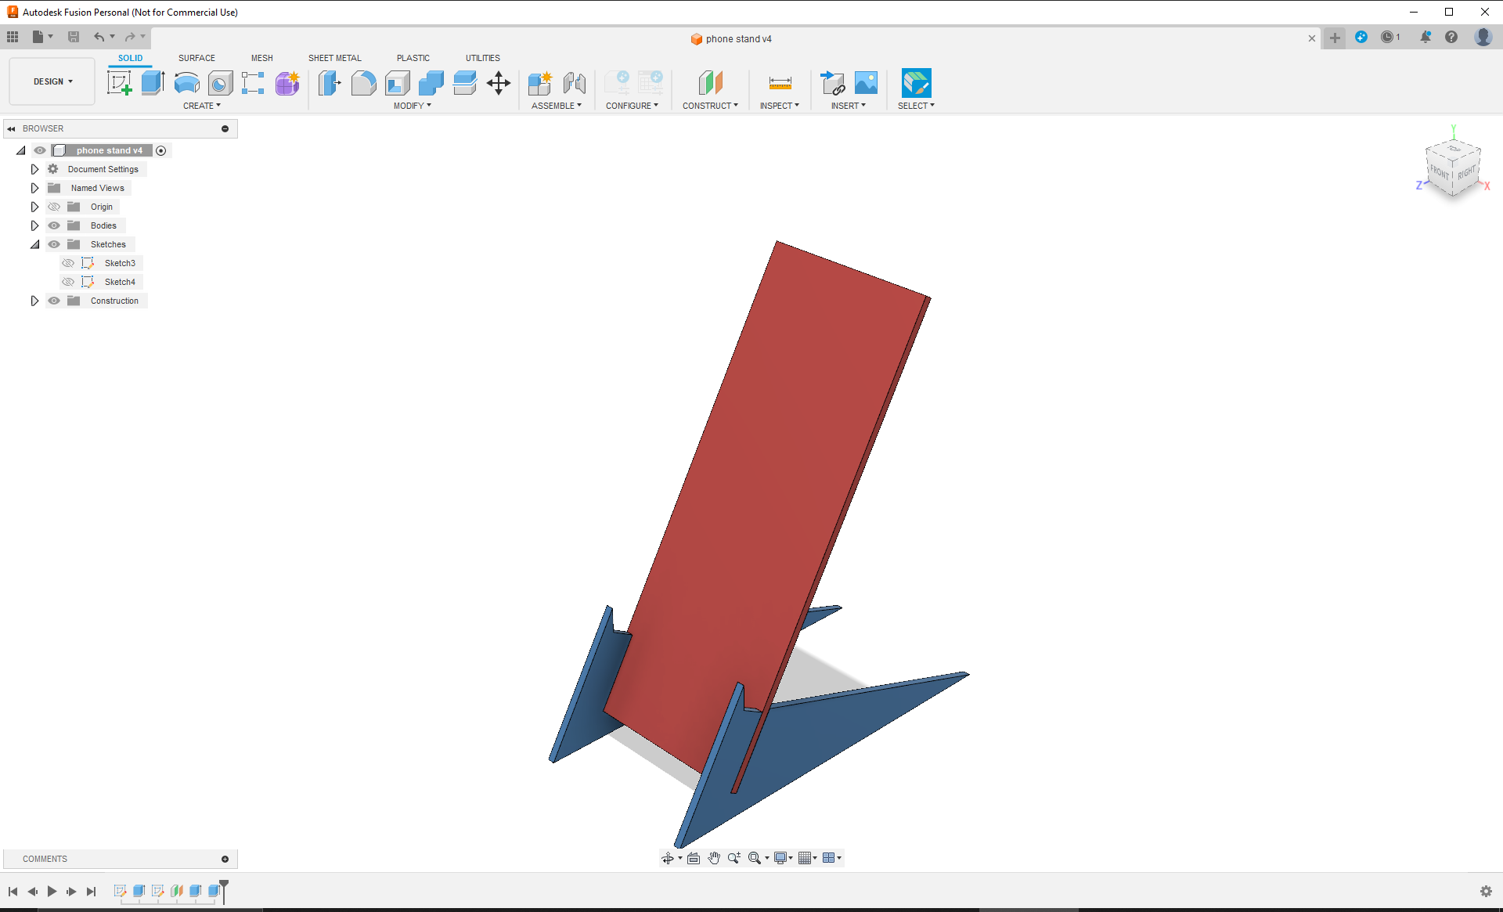The height and width of the screenshot is (912, 1503).
Task: Toggle visibility of the Bodies folder
Action: [x=53, y=225]
